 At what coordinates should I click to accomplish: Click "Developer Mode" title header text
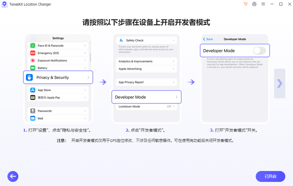(235, 39)
